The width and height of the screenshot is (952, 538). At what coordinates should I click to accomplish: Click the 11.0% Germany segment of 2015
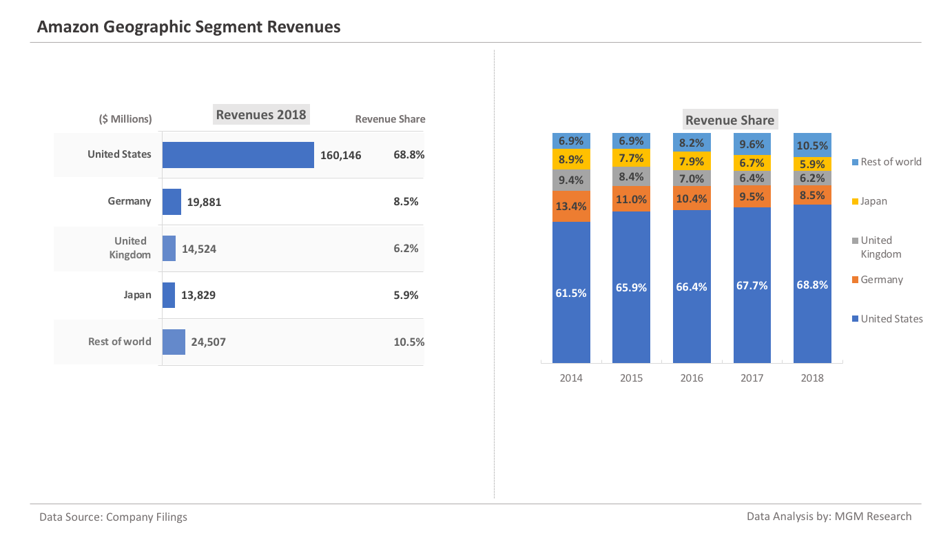click(631, 199)
